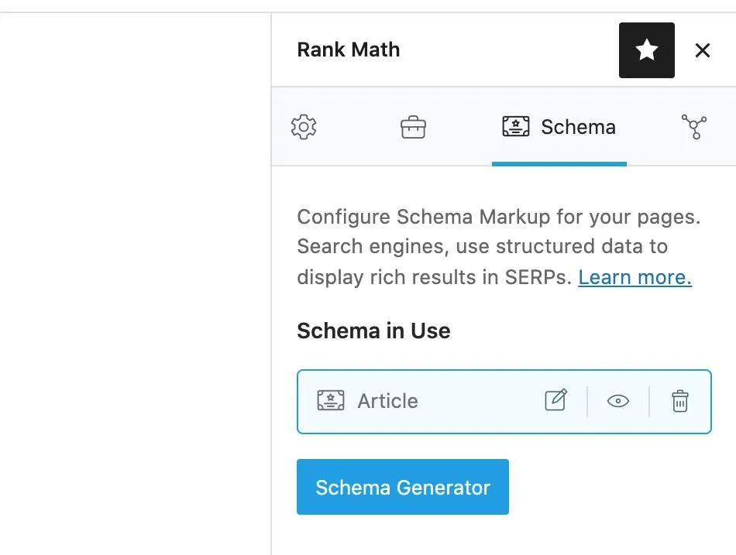
Task: Click the Schema markup tab icon
Action: pos(515,126)
